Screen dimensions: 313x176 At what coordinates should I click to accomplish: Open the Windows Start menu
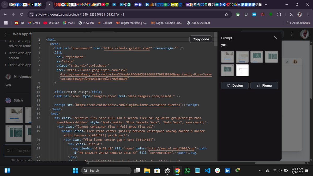click(75, 171)
